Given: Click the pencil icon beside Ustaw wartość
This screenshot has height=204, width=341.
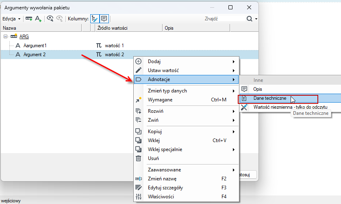Looking at the screenshot, I should tap(139, 70).
